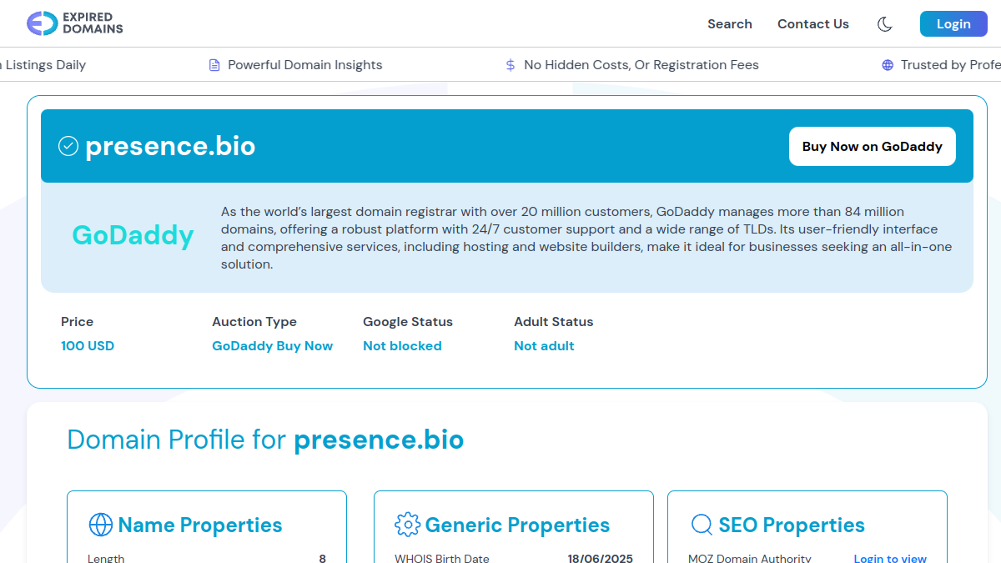Click the document icon near Powerful Domain Insights

tap(214, 65)
